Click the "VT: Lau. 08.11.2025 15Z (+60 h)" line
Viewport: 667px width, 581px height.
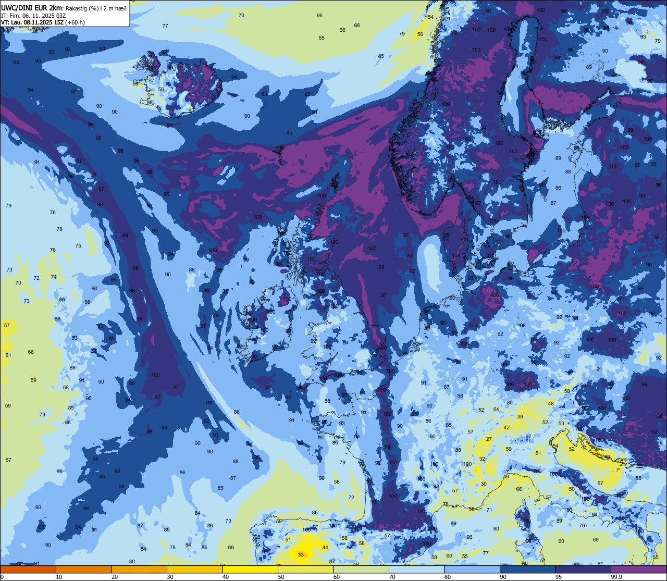click(x=43, y=22)
